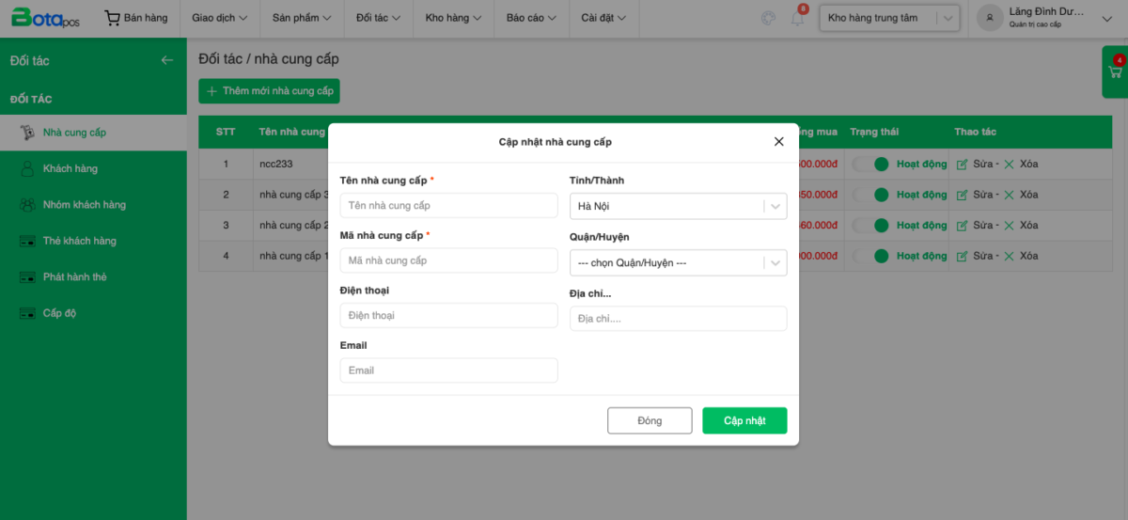This screenshot has height=520, width=1128.
Task: Click the Đóng button
Action: 650,420
